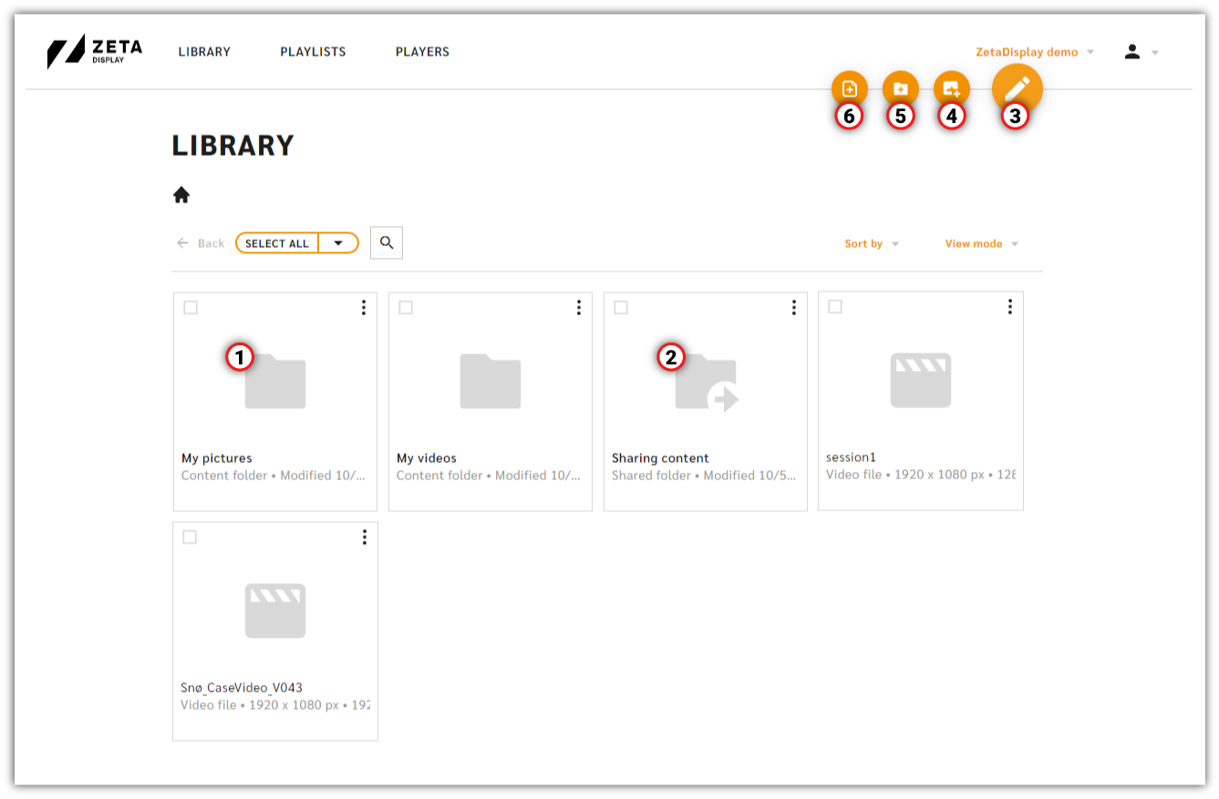The image size is (1219, 799).
Task: Tick the Sharing content folder checkbox
Action: pos(621,308)
